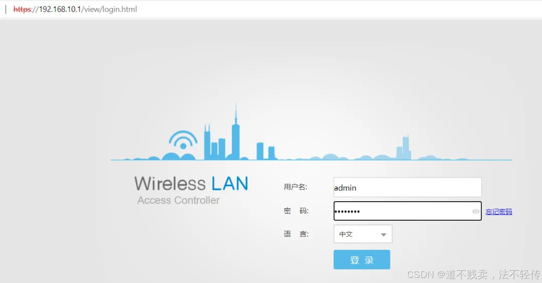This screenshot has height=283, width=542.
Task: Click the Wi-Fi signal icon in skyline
Action: pos(183,140)
